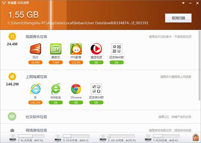This screenshot has height=143, width=201.
Task: Open the 还支持34款 more browsers icon
Action: tap(96, 89)
